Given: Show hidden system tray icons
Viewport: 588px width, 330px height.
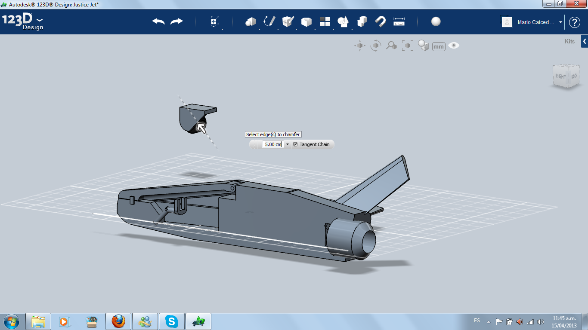Looking at the screenshot, I should point(489,321).
